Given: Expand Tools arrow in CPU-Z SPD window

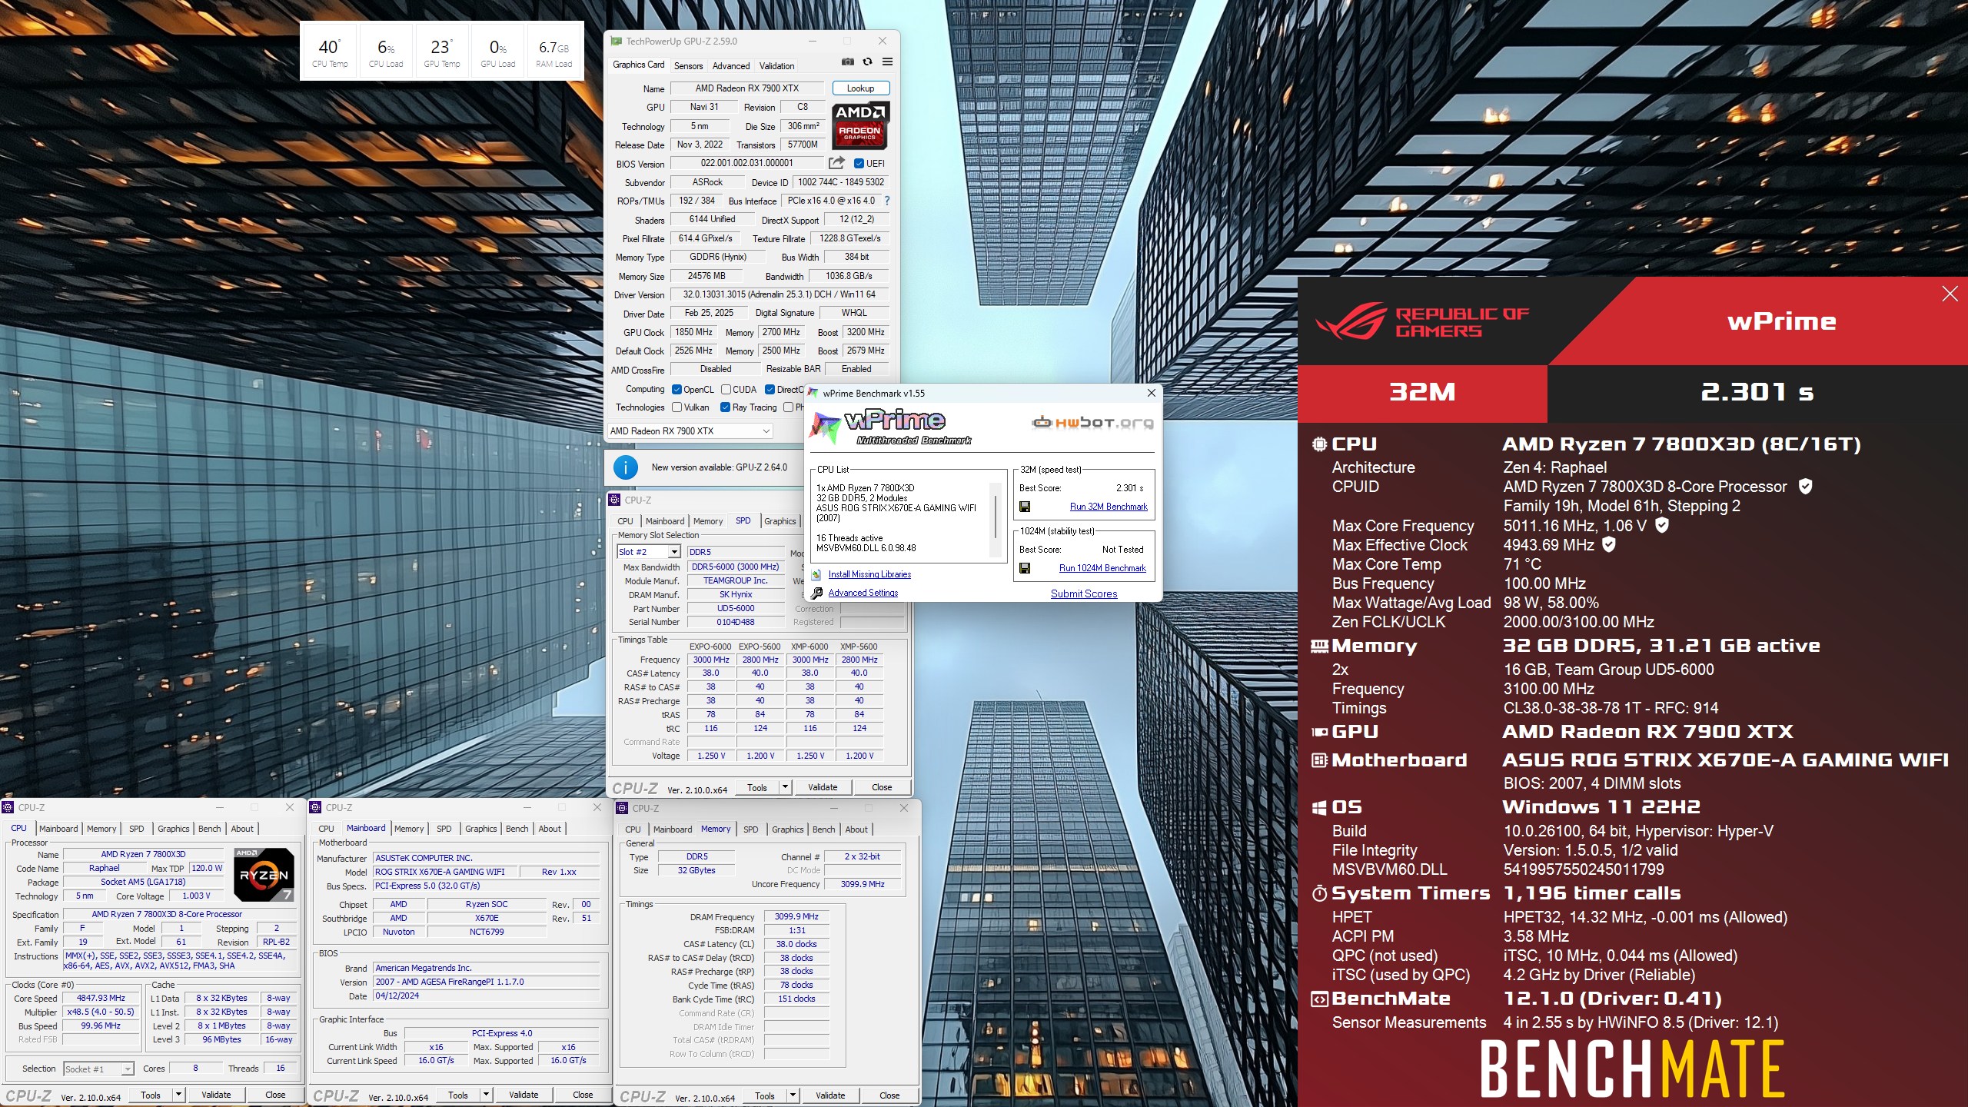Looking at the screenshot, I should click(786, 787).
